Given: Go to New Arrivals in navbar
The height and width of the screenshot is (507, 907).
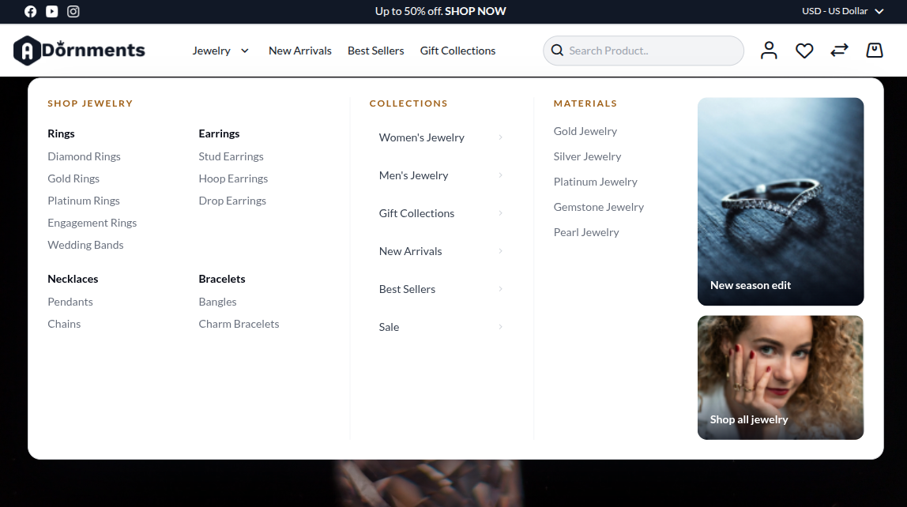Looking at the screenshot, I should coord(300,51).
